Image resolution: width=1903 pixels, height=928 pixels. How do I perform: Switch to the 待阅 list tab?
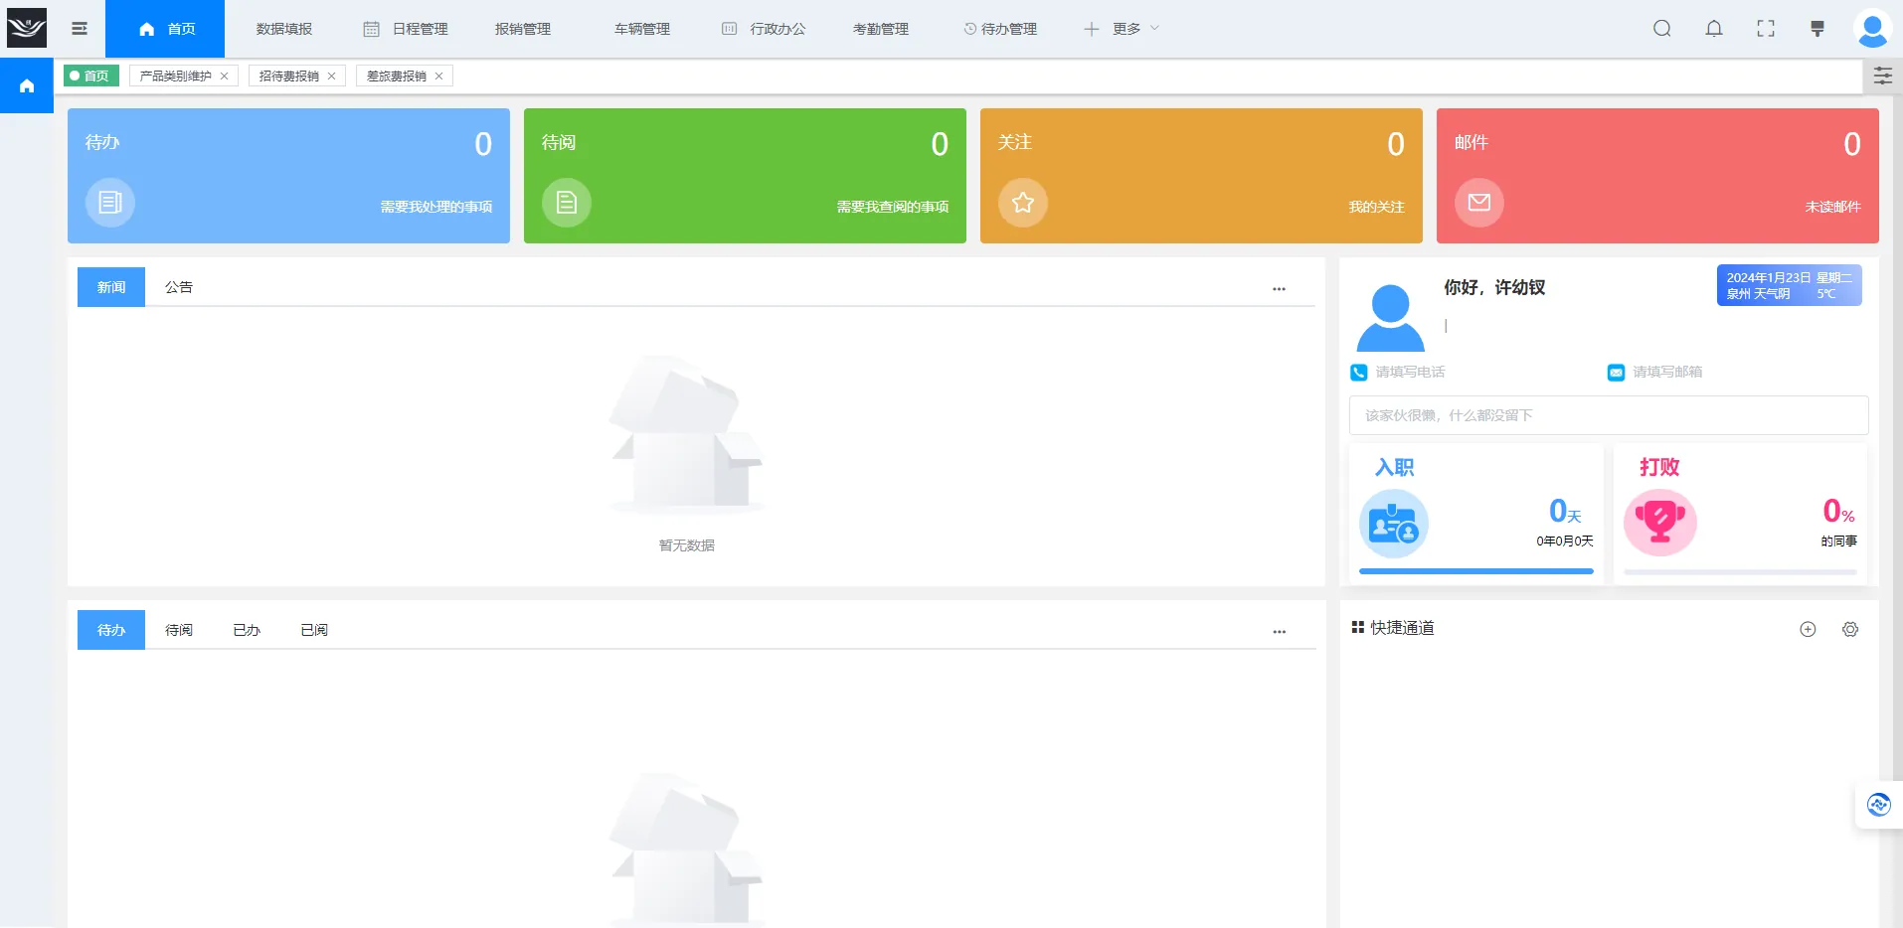179,630
